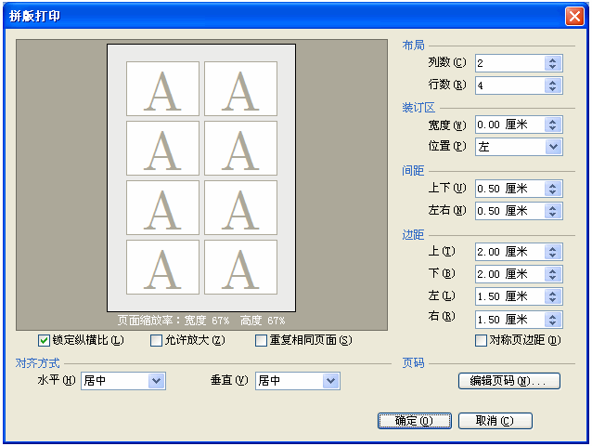Screen dimensions: 592x446
Task: Click the 列数 columns spinner arrows
Action: (x=553, y=63)
